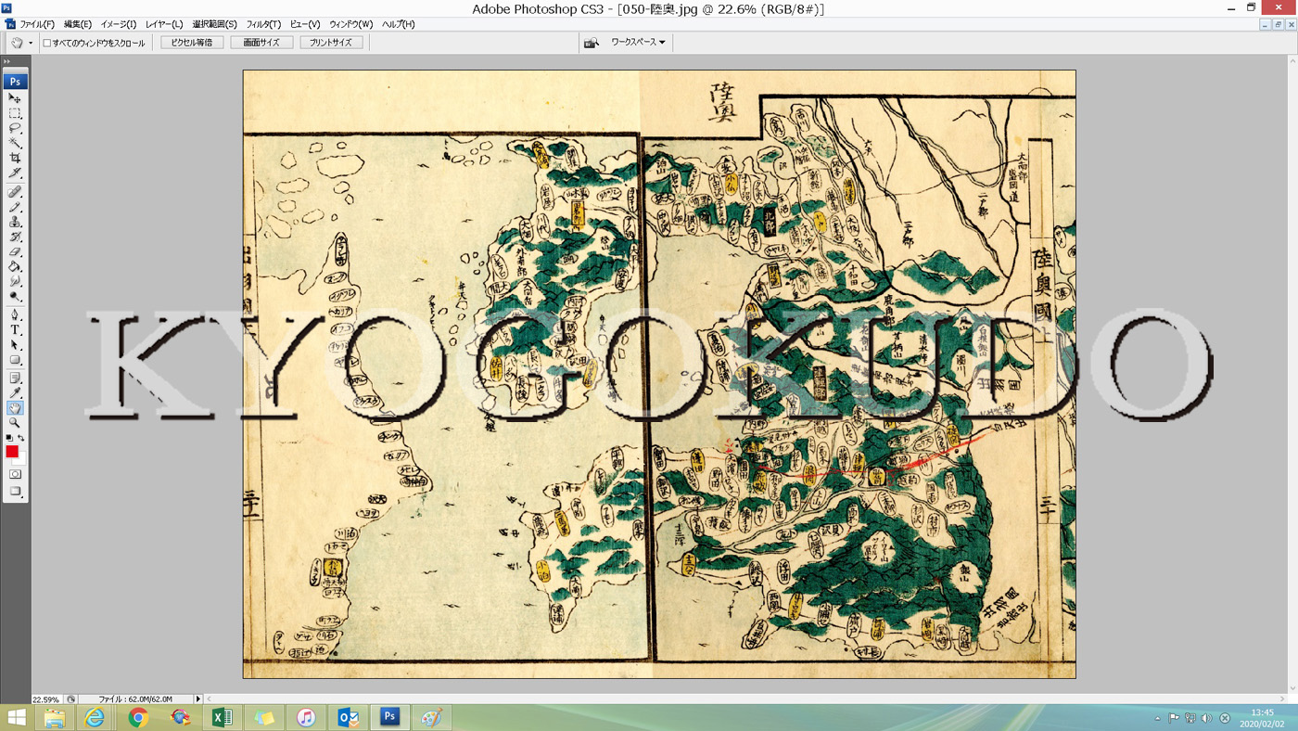Select the Clone Stamp tool
Image resolution: width=1298 pixels, height=731 pixels.
coord(15,222)
